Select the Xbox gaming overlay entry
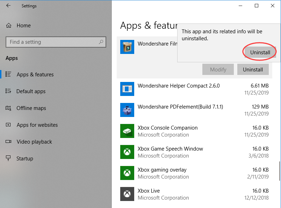The image size is (281, 208). tap(194, 173)
